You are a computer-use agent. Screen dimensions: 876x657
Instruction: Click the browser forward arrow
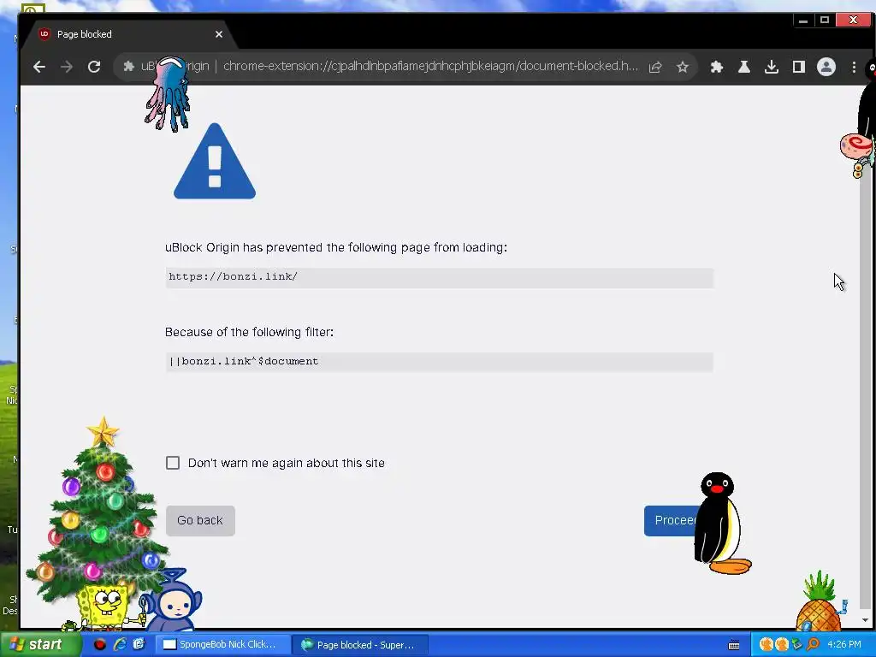[x=67, y=67]
